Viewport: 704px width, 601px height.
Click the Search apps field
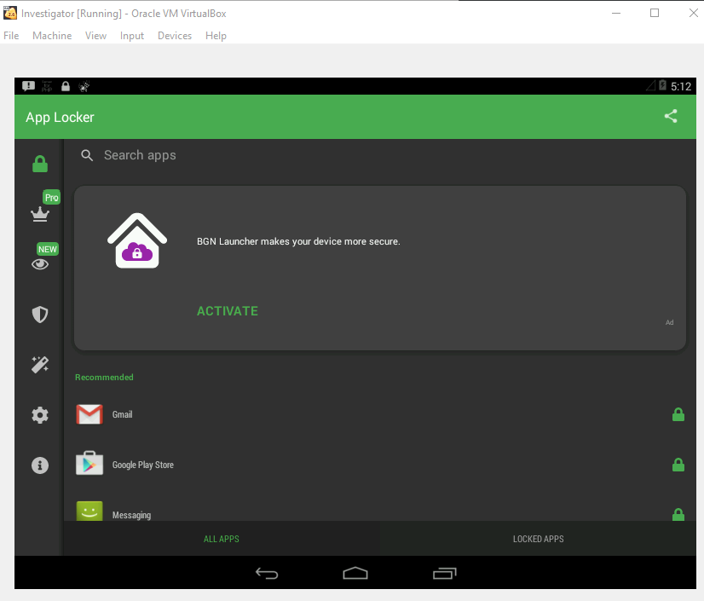(x=380, y=155)
